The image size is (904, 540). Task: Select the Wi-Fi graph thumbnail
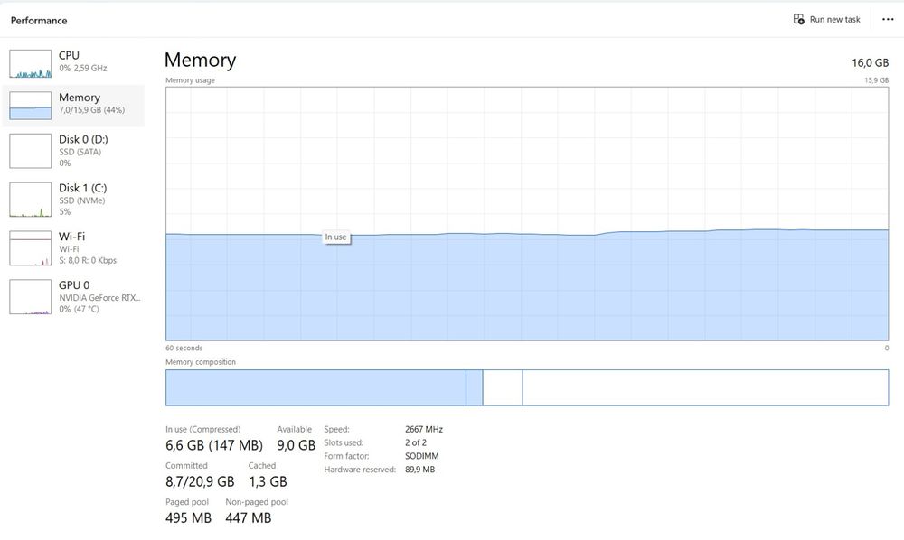click(30, 248)
